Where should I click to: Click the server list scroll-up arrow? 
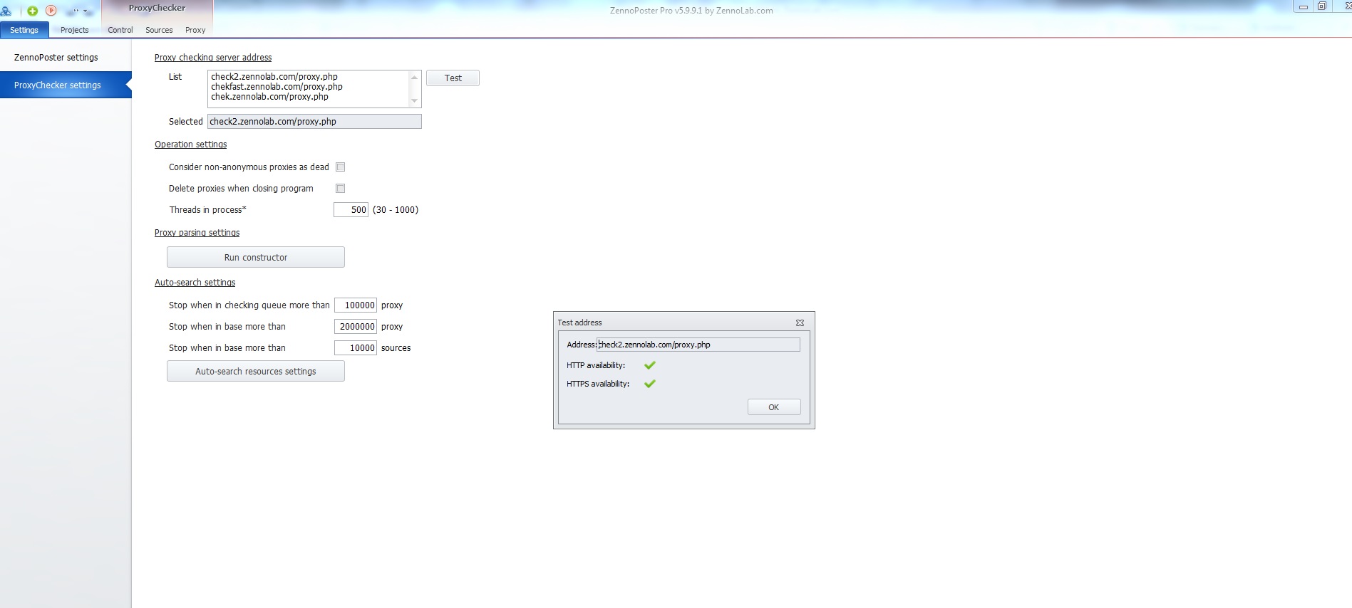click(x=414, y=77)
